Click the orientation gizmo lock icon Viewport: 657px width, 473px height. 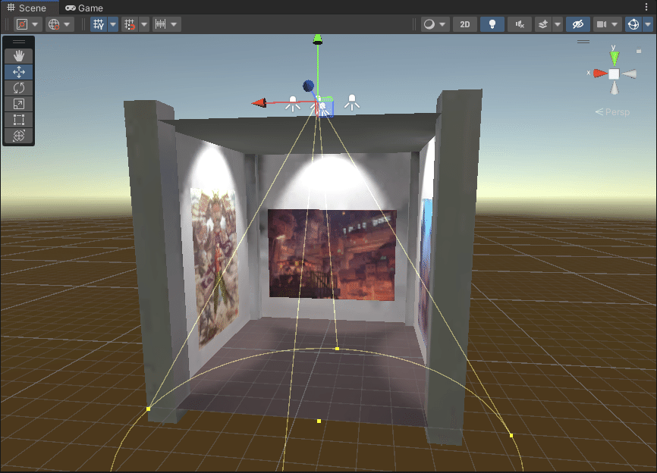pyautogui.click(x=639, y=51)
